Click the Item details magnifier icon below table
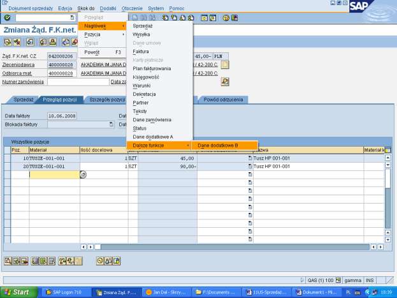This screenshot has height=298, width=397. pyautogui.click(x=8, y=261)
